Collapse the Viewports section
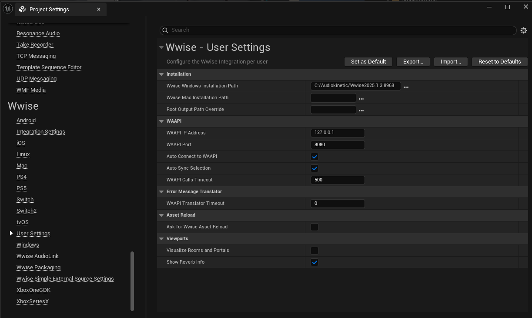 point(161,239)
